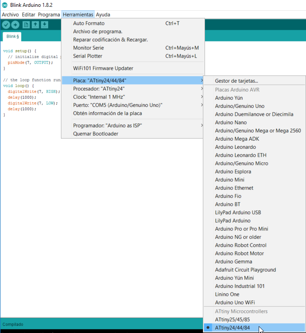Click the void setup() code line
Screen dimensions: 306x333
(x=20, y=51)
